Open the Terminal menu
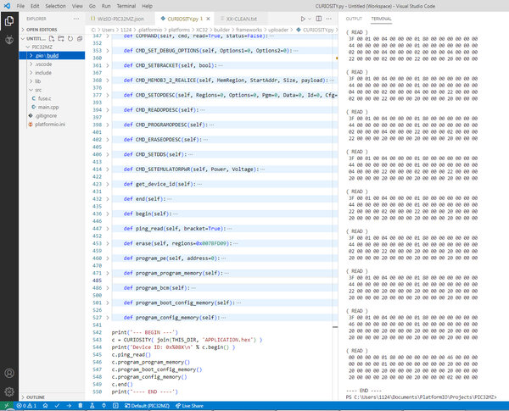Image resolution: width=509 pixels, height=411 pixels. coord(126,6)
